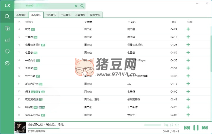This screenshot has height=134, width=212.
Task: Pause the current song
Action: 196,128
